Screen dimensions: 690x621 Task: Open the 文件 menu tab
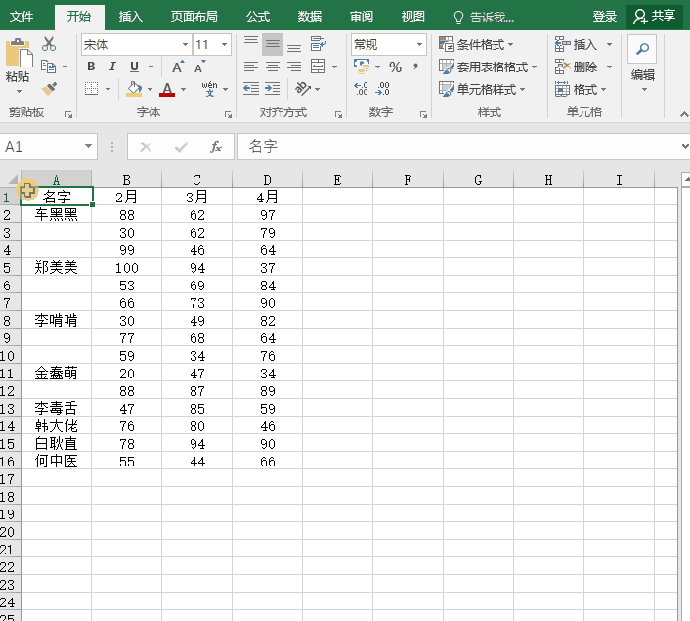pos(22,17)
